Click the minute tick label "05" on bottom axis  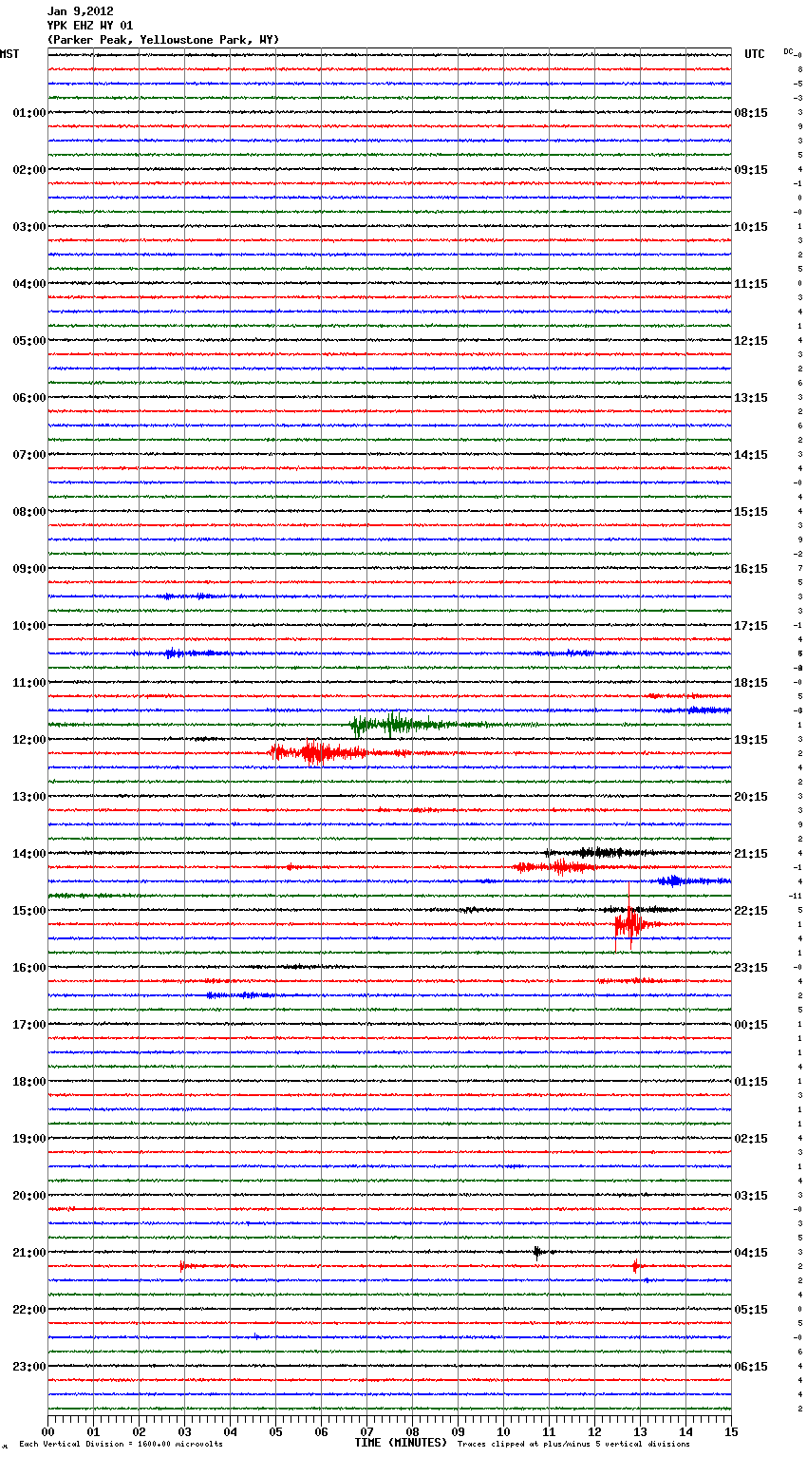[x=275, y=1431]
